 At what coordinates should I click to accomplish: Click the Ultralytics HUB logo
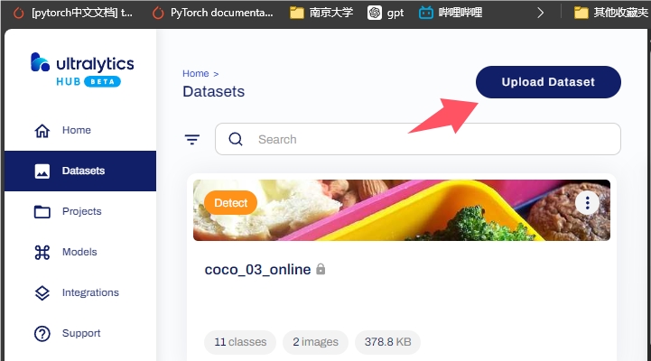tap(81, 70)
